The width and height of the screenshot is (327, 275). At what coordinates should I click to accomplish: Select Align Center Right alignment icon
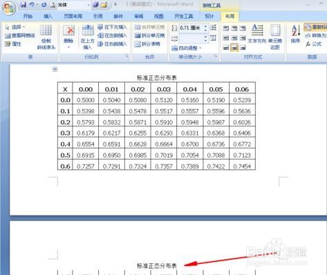[243, 38]
